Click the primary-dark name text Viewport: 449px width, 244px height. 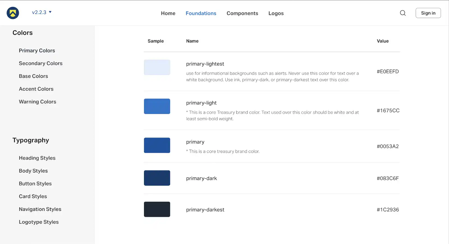[x=201, y=178]
